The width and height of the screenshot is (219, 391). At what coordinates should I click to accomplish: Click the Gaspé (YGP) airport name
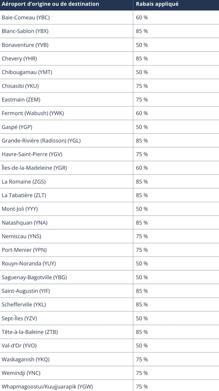pyautogui.click(x=17, y=127)
